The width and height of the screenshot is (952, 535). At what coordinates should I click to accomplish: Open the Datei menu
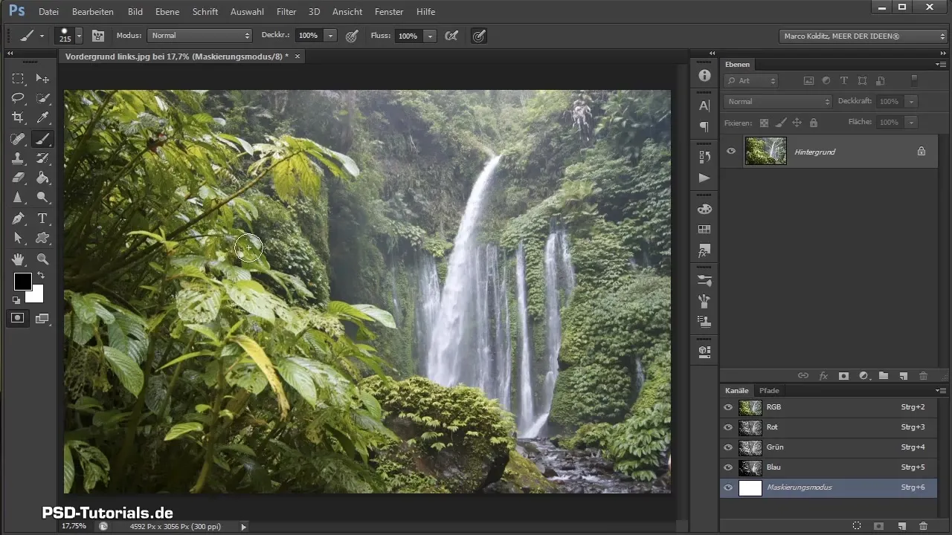(x=48, y=12)
